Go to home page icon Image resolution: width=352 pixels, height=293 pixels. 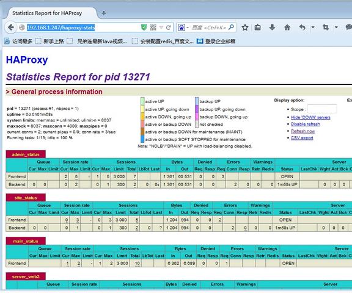287,27
